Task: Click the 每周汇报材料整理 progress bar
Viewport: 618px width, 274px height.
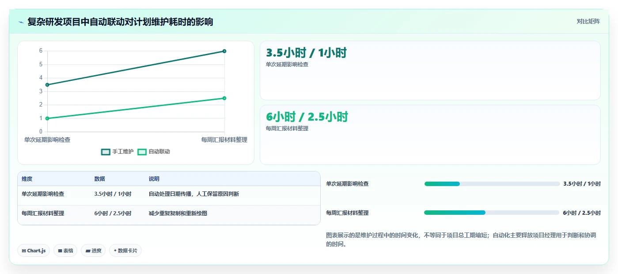Action: (492, 213)
